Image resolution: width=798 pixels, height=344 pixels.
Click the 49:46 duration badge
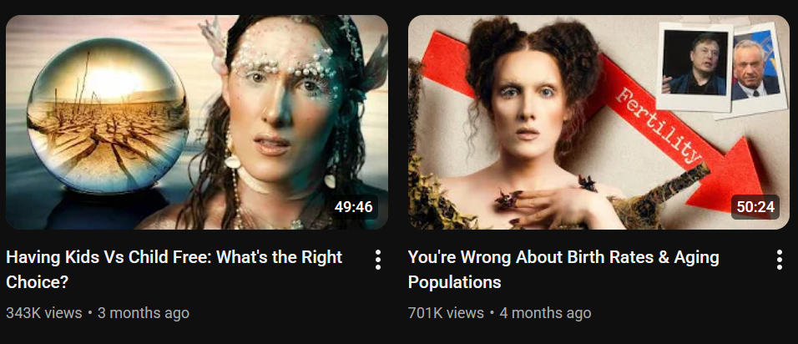click(354, 207)
